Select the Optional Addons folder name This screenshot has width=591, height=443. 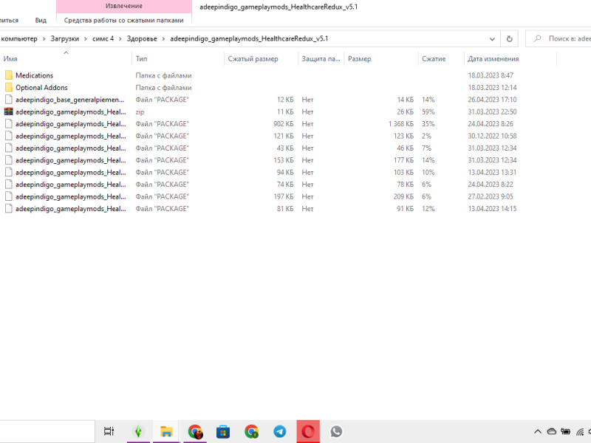41,87
